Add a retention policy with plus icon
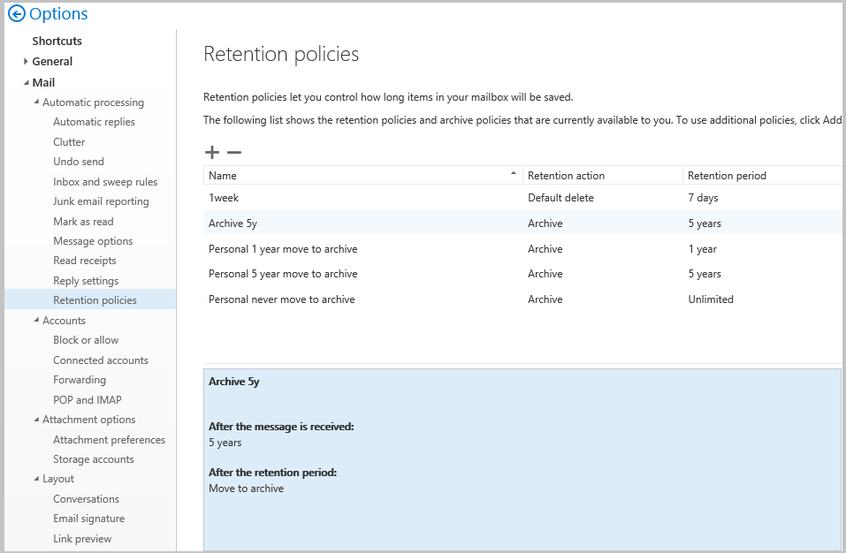The height and width of the screenshot is (553, 846). pyautogui.click(x=212, y=152)
